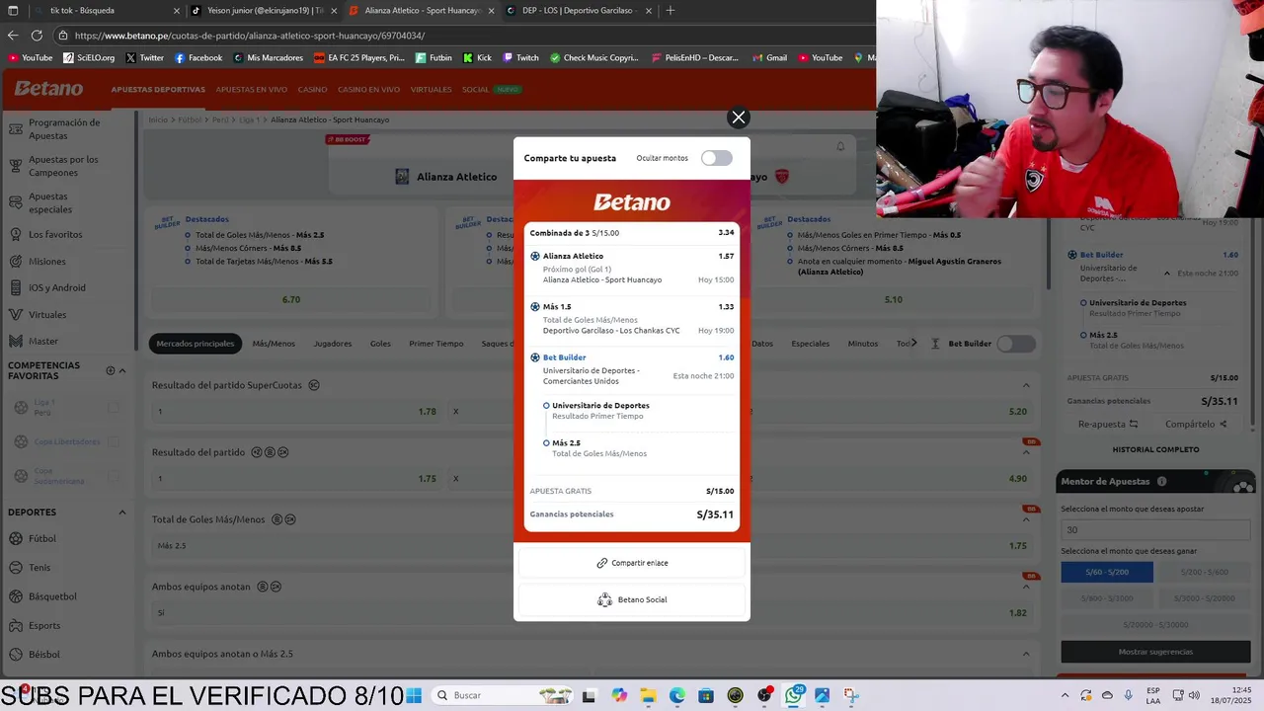Screen dimensions: 1264x711
Task: Collapse the Resultado del partido section
Action: 1026,452
